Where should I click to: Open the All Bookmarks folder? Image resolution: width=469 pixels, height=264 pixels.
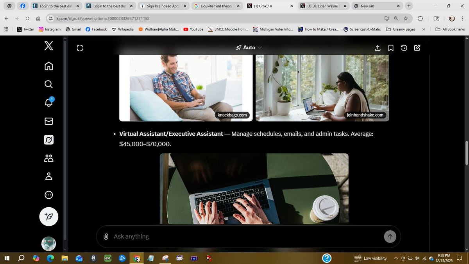click(450, 29)
